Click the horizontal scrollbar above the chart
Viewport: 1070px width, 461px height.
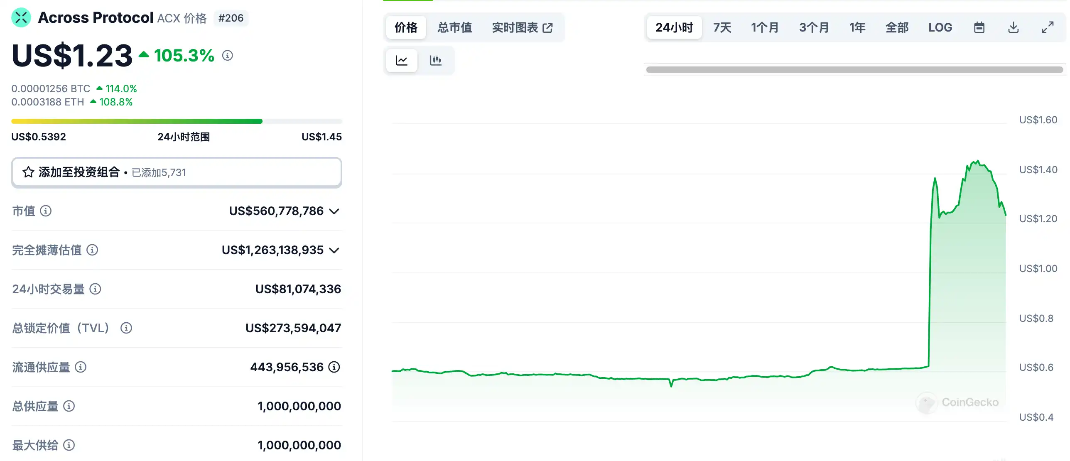click(854, 70)
